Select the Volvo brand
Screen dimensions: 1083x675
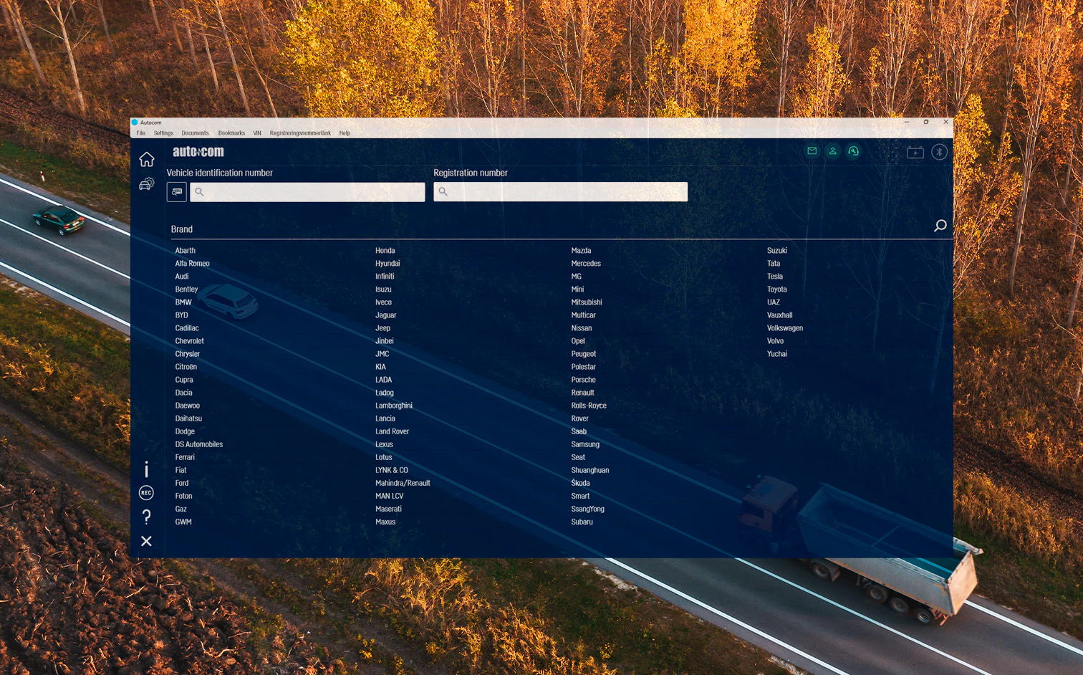(x=776, y=340)
